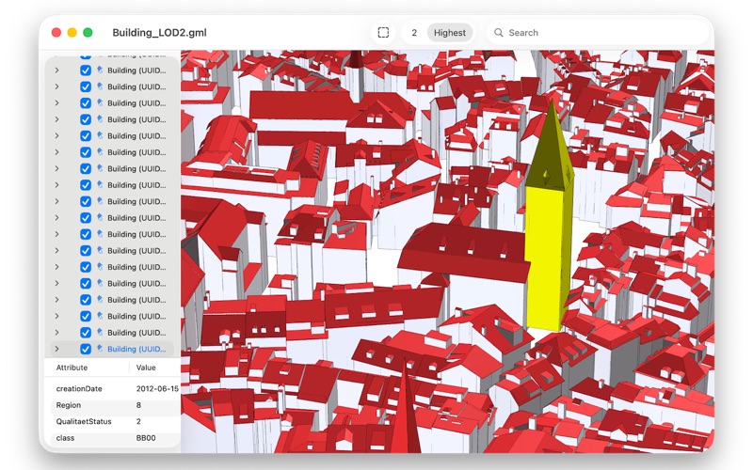Click the frame-selection icon in the title bar
The height and width of the screenshot is (470, 753).
(383, 33)
